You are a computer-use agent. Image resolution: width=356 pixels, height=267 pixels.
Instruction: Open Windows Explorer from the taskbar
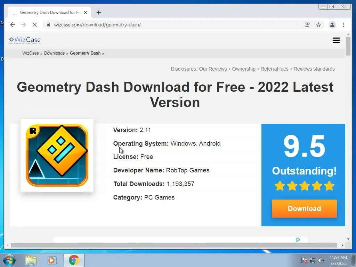click(x=31, y=260)
